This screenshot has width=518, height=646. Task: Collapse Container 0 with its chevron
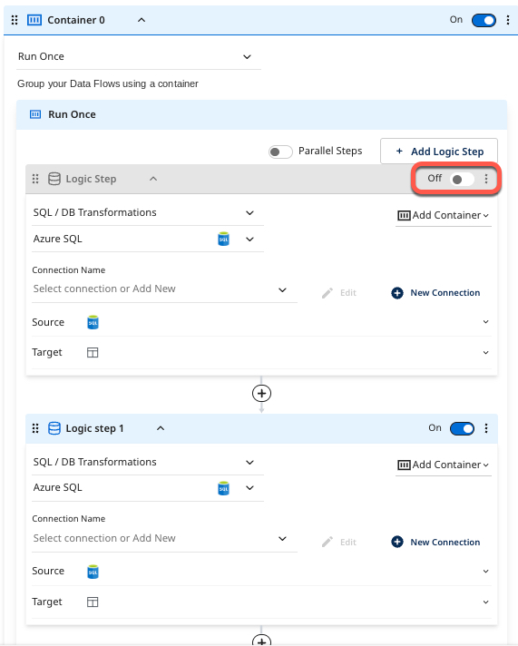point(142,20)
